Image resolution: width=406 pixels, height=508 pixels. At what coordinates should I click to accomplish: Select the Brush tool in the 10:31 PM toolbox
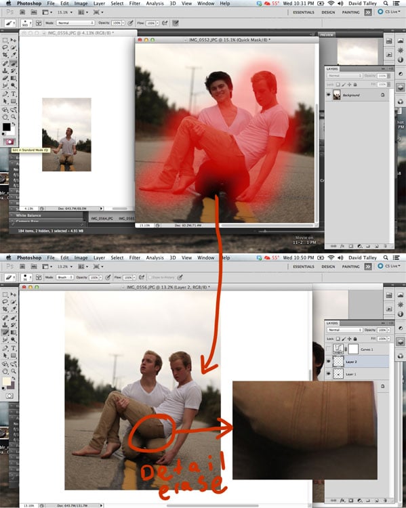click(14, 63)
